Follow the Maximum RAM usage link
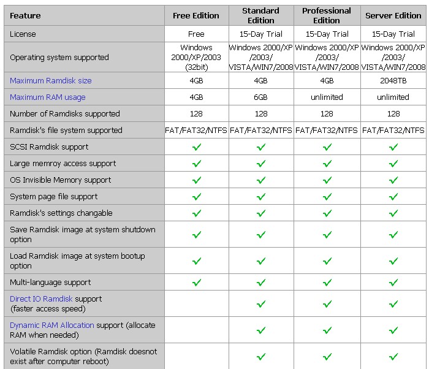The height and width of the screenshot is (369, 429). [48, 97]
